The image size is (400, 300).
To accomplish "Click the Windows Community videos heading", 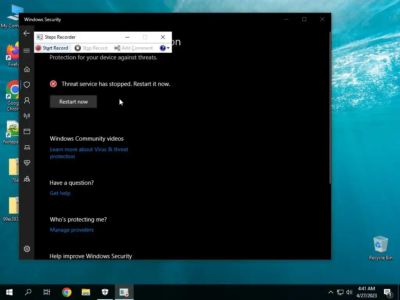I will pyautogui.click(x=87, y=139).
